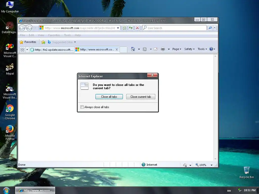Open the Help menu
This screenshot has height=194, width=259.
(x=78, y=35)
